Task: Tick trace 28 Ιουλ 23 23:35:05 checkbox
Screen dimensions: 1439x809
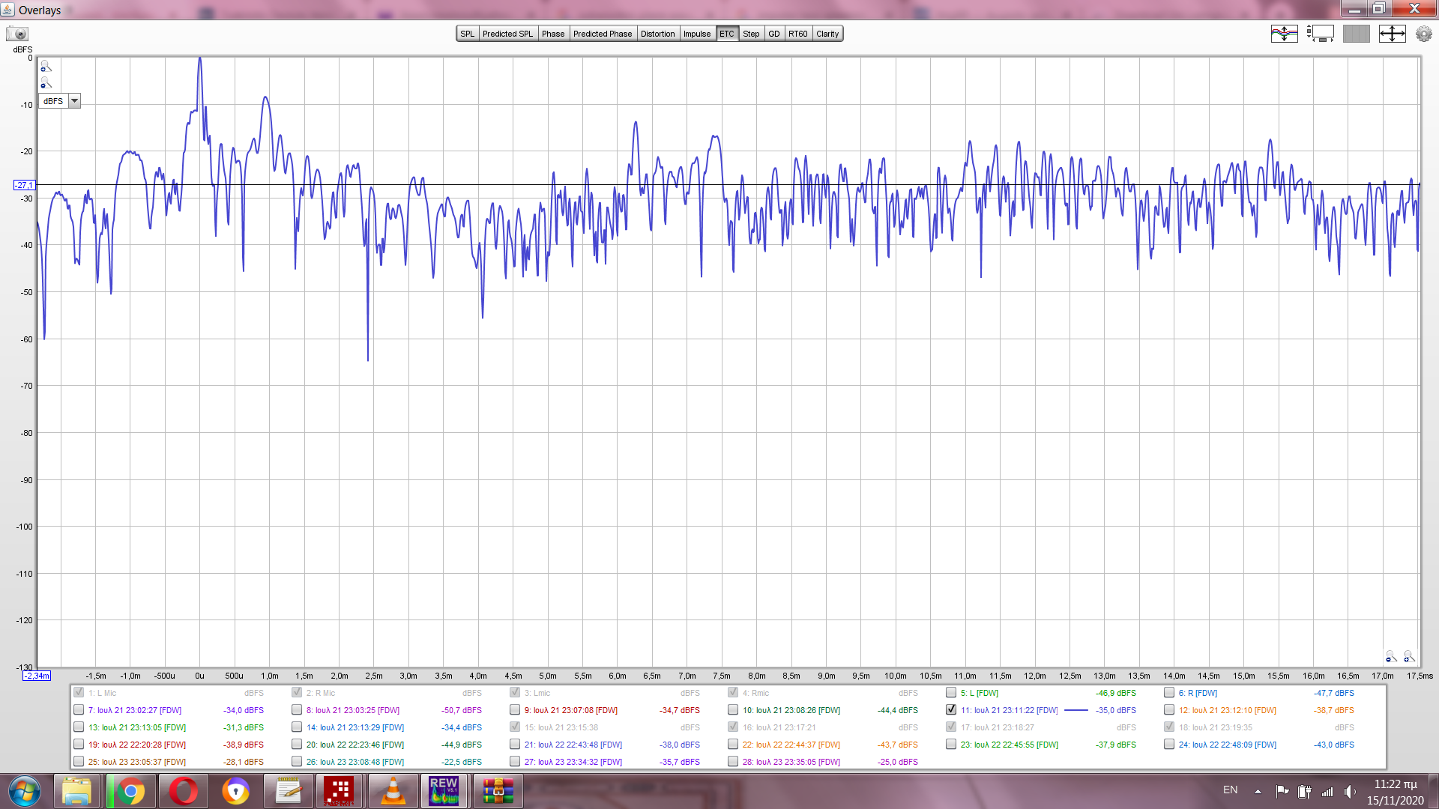Action: tap(733, 762)
